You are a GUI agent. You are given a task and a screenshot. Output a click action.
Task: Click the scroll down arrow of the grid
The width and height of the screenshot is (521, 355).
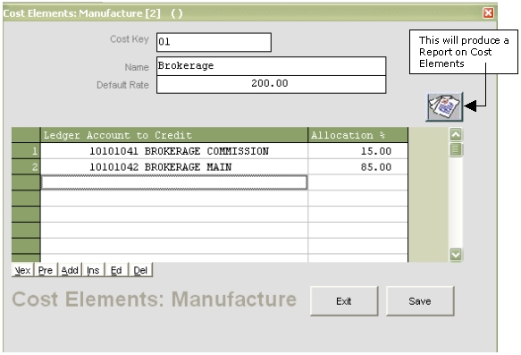(x=456, y=255)
